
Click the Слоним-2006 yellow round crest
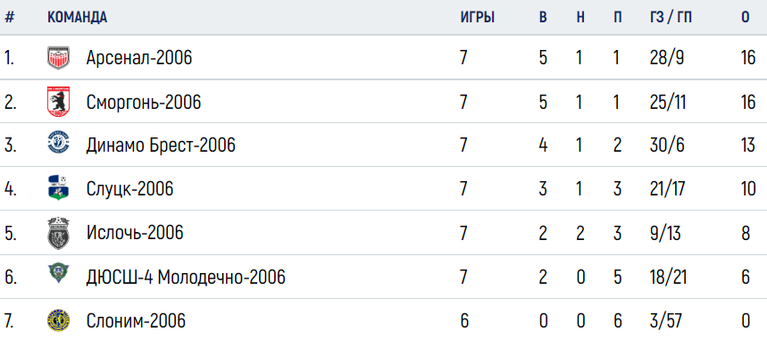(x=58, y=321)
